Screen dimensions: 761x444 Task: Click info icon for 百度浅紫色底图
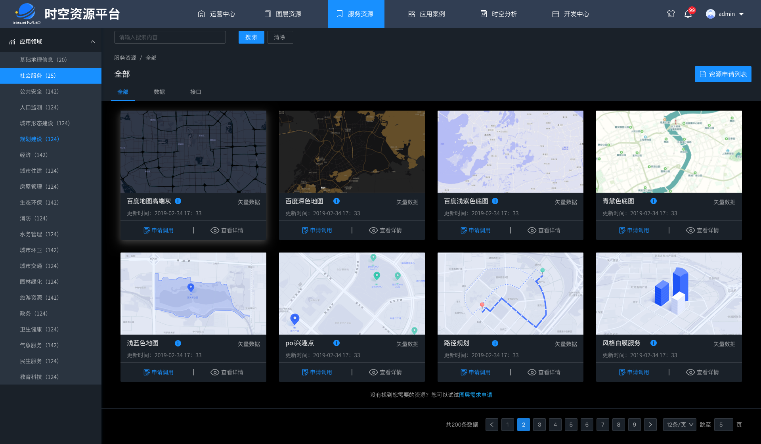pos(495,201)
